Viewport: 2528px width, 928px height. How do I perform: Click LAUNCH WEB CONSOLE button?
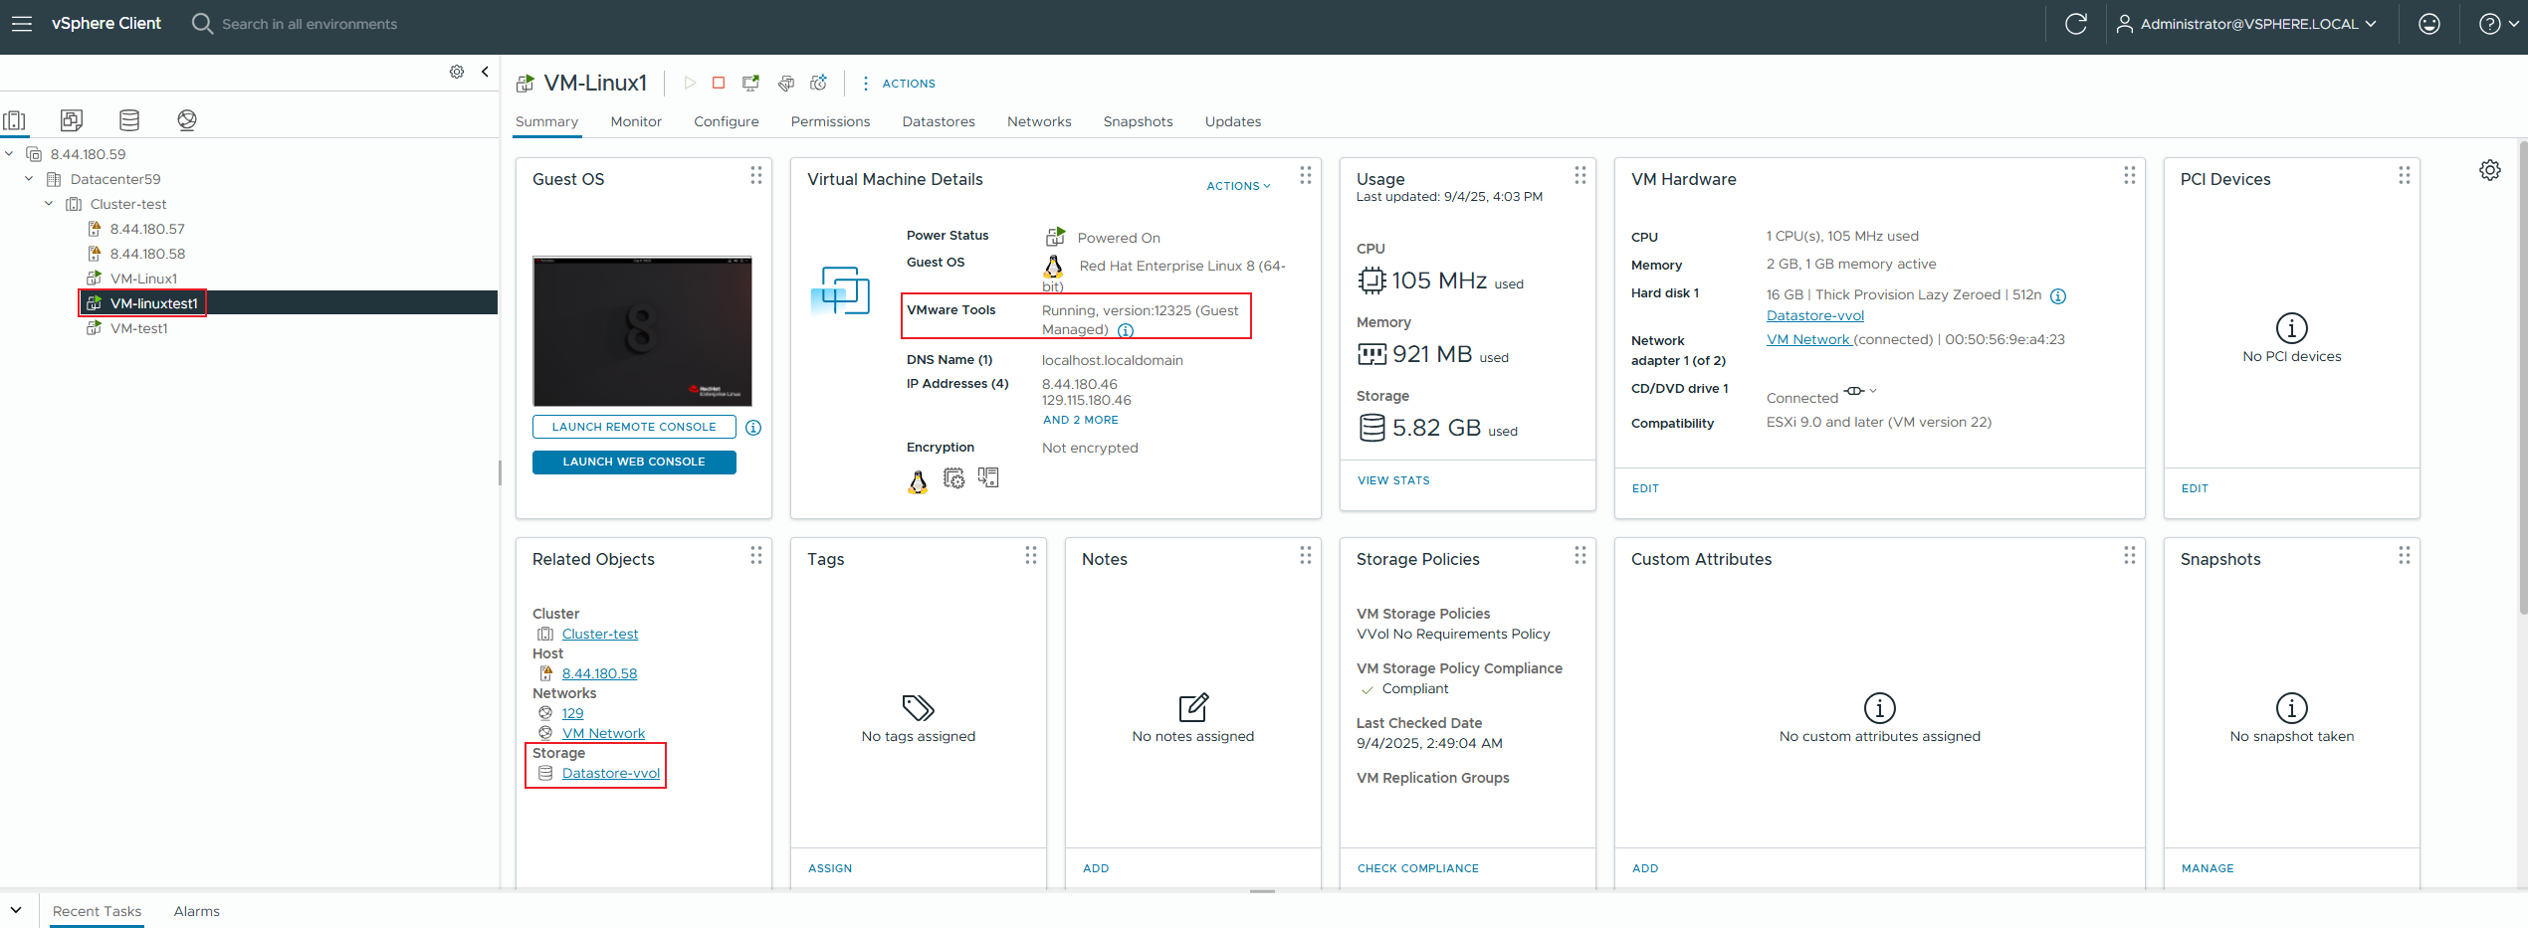[x=634, y=462]
